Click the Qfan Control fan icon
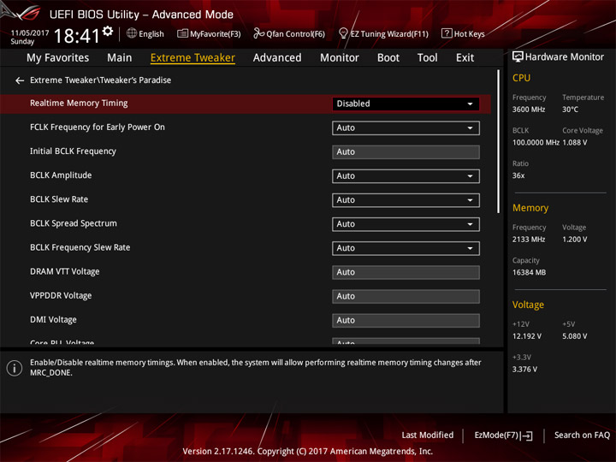The height and width of the screenshot is (462, 616). coord(258,33)
